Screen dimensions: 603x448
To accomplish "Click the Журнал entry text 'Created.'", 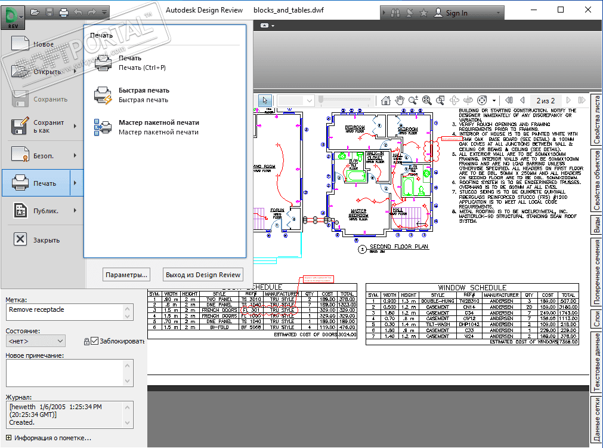I will 22,422.
